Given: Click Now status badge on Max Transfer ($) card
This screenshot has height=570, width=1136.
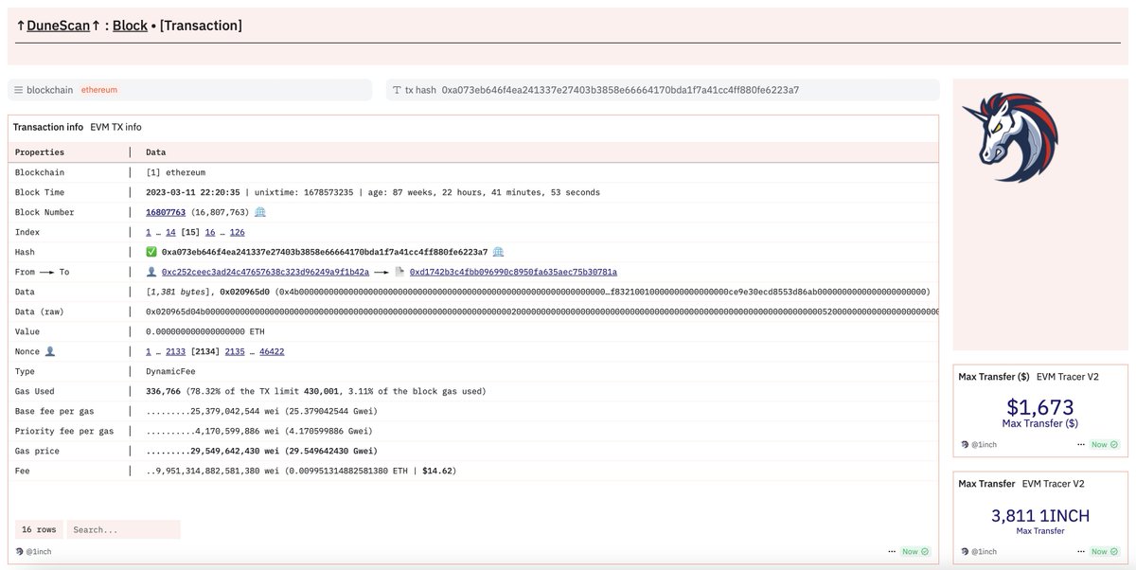Looking at the screenshot, I should click(1105, 444).
